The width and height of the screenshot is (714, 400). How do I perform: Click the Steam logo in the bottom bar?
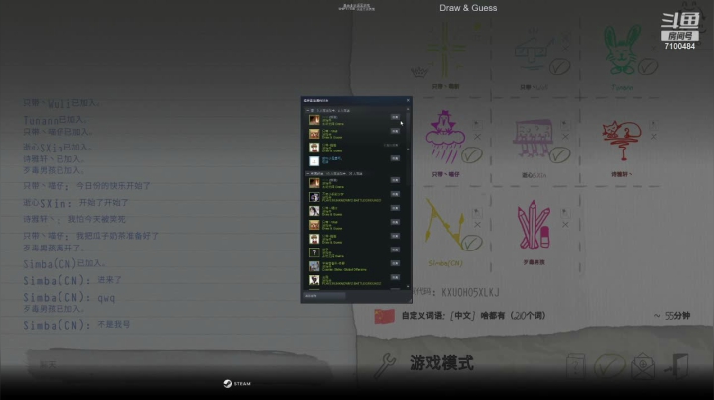click(237, 383)
